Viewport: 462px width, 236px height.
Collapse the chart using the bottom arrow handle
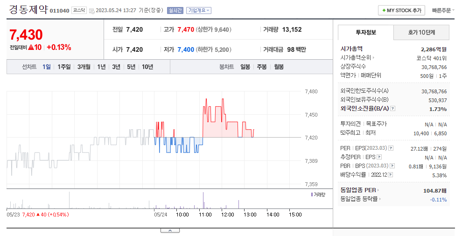pyautogui.click(x=170, y=231)
